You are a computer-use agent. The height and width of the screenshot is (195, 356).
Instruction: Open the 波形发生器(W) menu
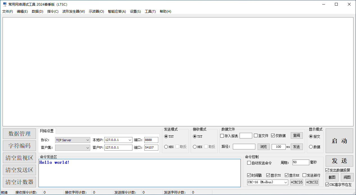pos(73,12)
